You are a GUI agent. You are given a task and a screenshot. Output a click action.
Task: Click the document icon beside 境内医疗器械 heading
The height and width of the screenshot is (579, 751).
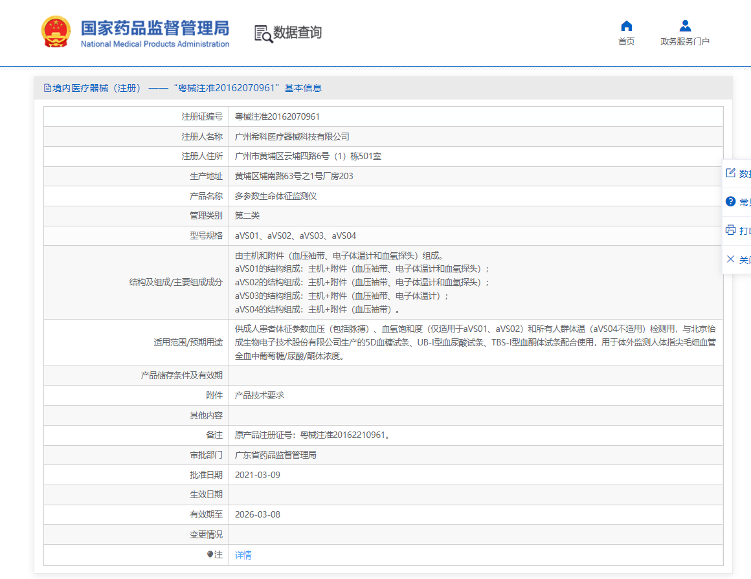(x=47, y=88)
